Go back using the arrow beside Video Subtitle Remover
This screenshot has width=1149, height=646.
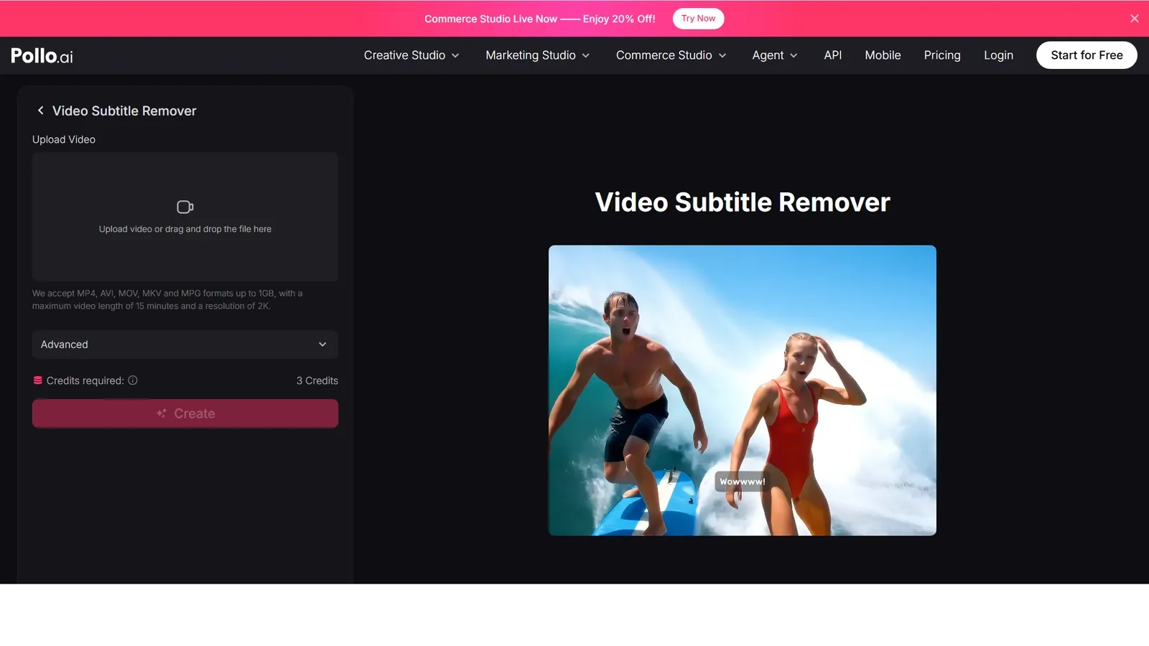click(40, 111)
